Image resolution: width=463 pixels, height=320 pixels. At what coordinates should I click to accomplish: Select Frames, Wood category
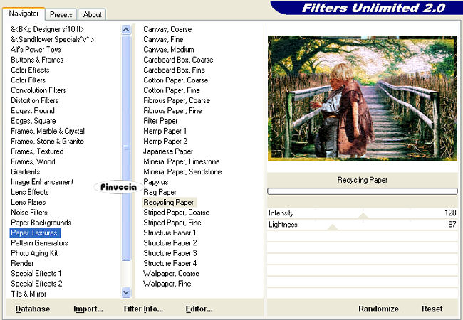tap(33, 161)
